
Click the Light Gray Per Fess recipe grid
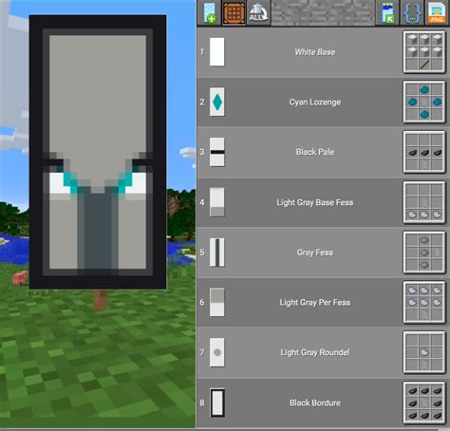[x=424, y=302]
